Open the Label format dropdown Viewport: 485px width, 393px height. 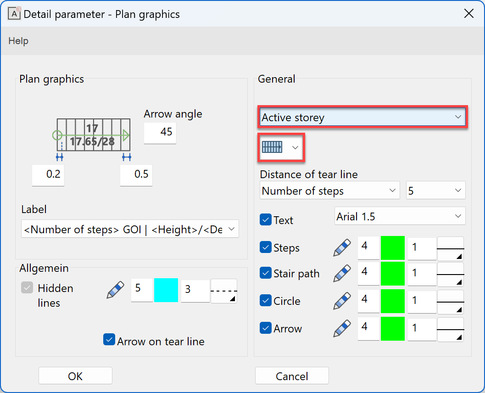pyautogui.click(x=130, y=229)
